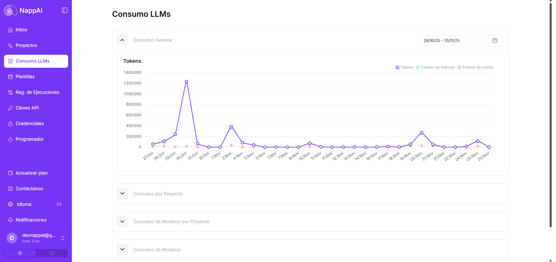This screenshot has height=262, width=556.
Task: Click the NappAI shell logo
Action: [x=10, y=10]
